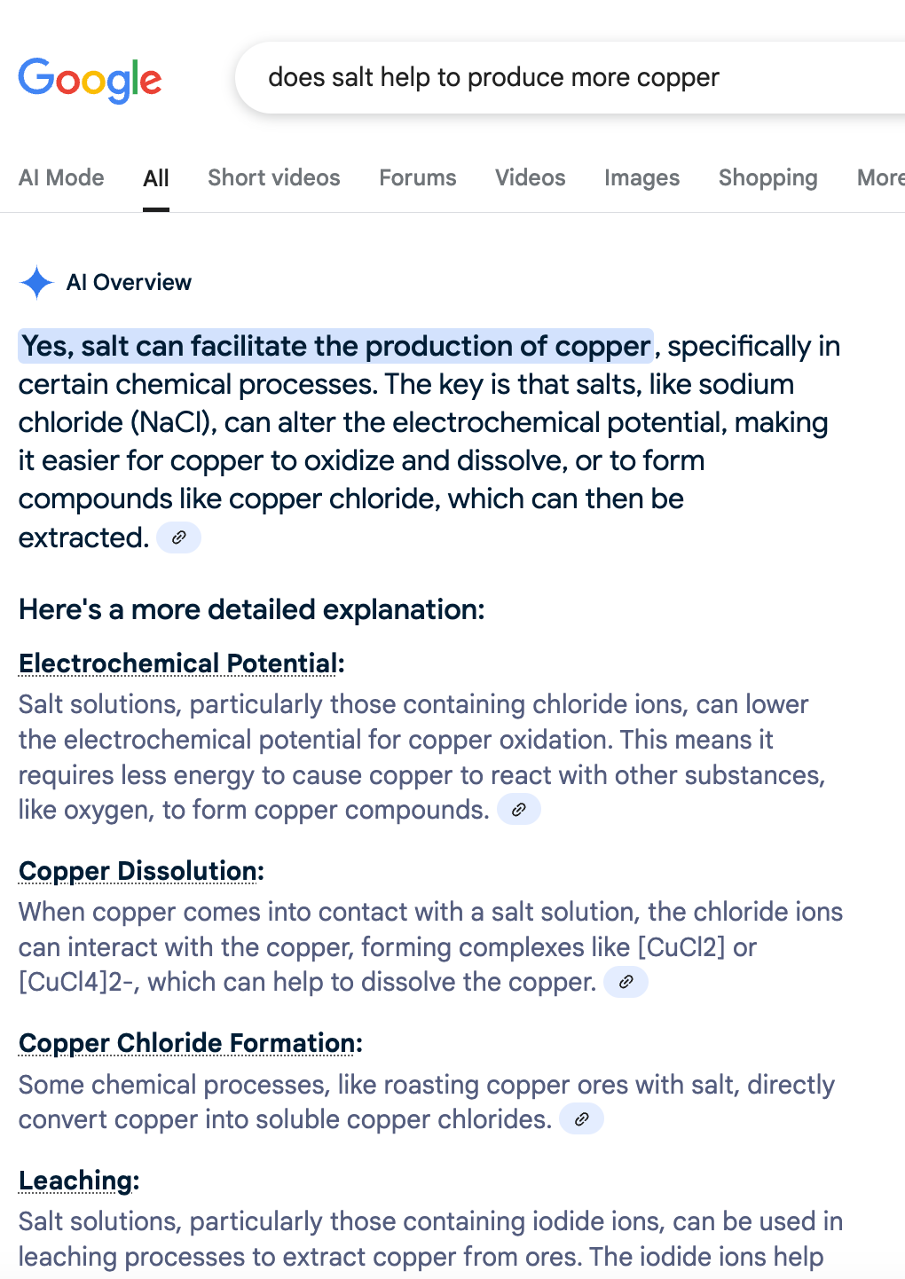
Task: Open source link after 'soluble copper chlorides.'
Action: click(582, 1119)
